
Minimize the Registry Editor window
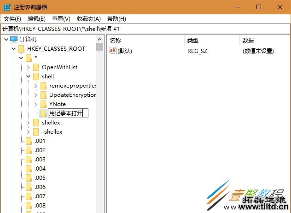coord(238,7)
